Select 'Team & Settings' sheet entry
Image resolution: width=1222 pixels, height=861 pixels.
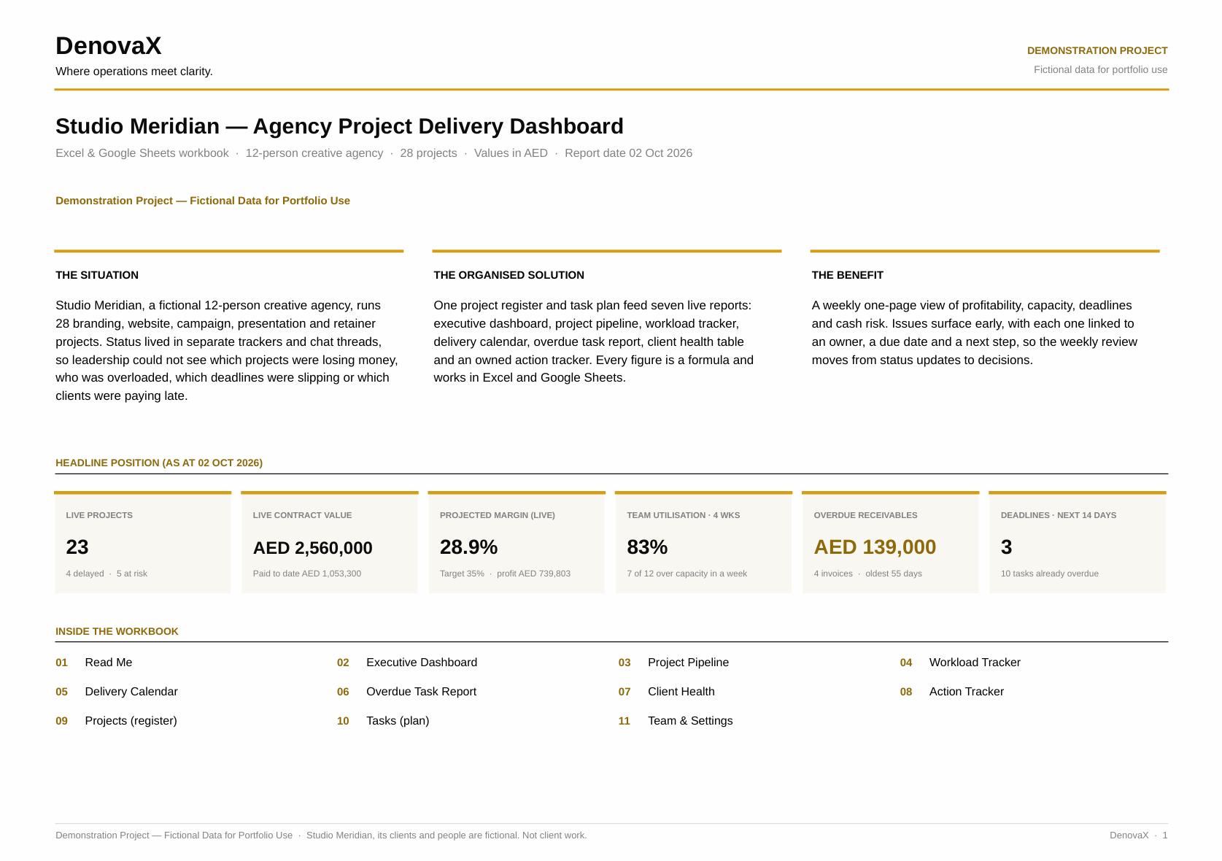676,721
